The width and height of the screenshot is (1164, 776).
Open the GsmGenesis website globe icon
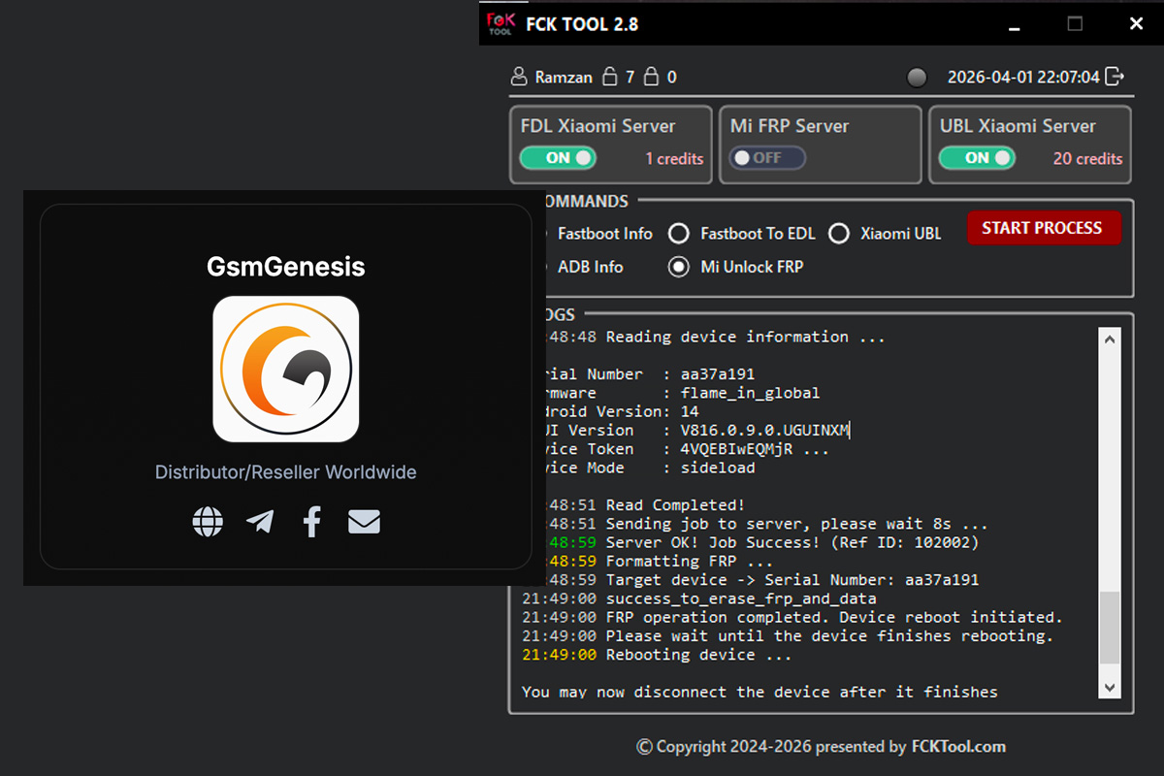[208, 522]
